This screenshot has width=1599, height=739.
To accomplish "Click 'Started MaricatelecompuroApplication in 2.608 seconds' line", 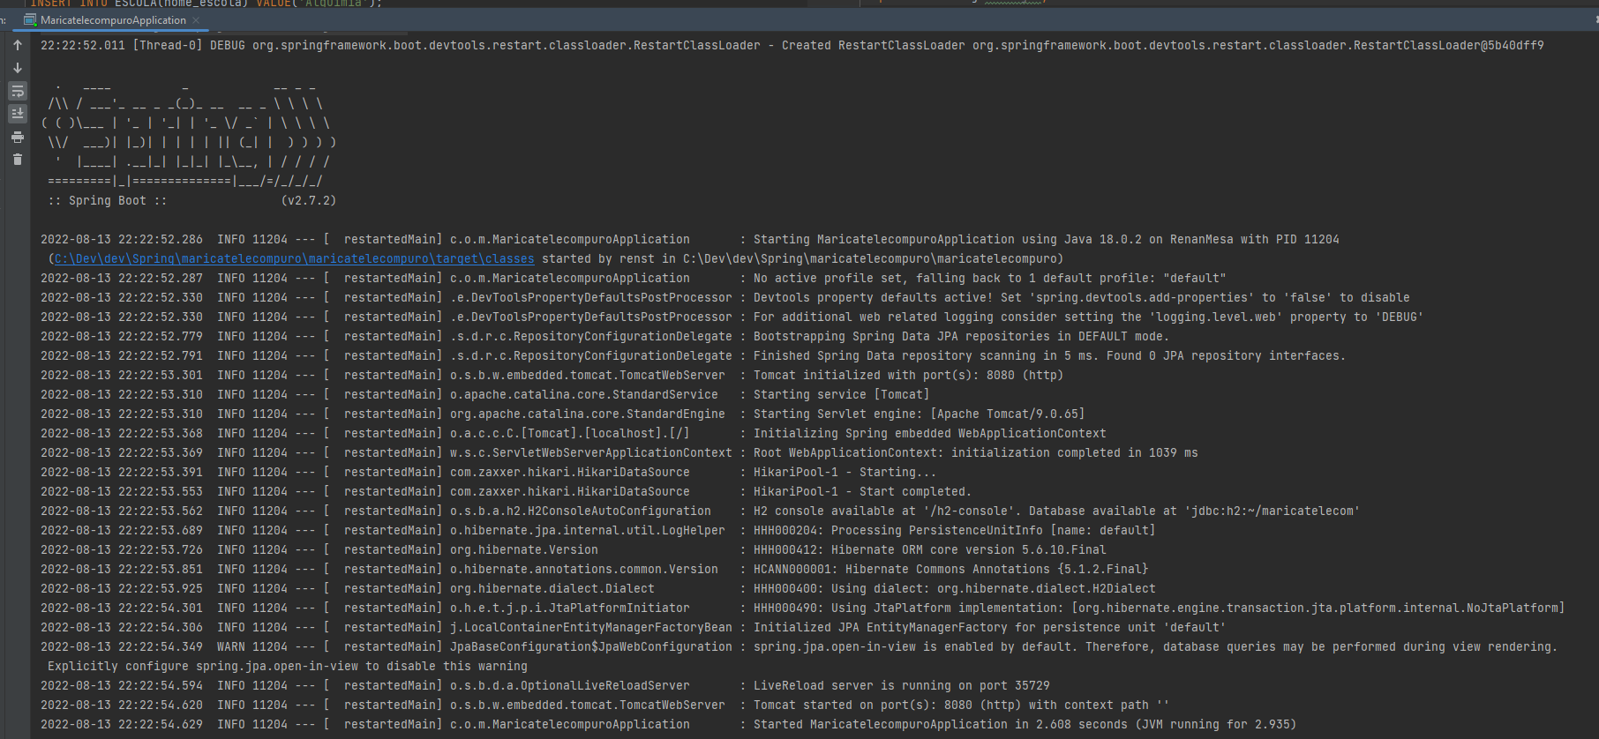I will click(1025, 725).
